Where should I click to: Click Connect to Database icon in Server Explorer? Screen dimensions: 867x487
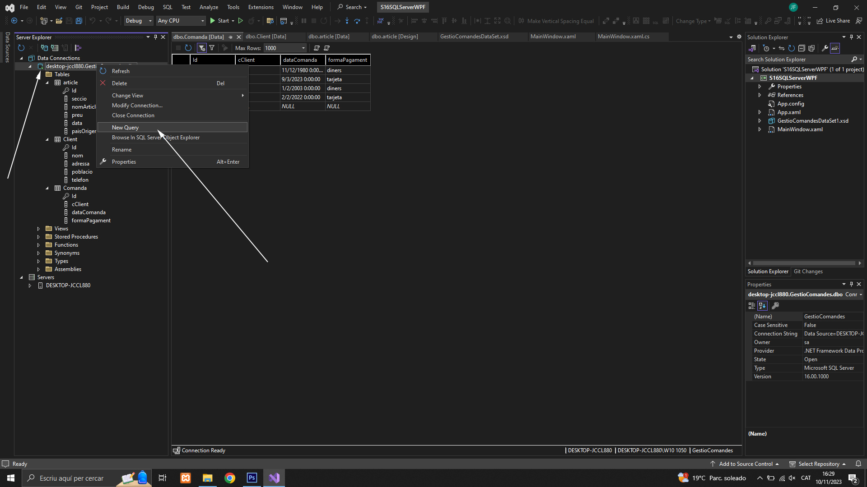tap(44, 48)
